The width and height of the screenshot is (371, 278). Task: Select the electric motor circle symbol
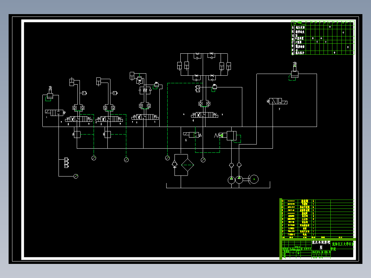tap(254, 179)
